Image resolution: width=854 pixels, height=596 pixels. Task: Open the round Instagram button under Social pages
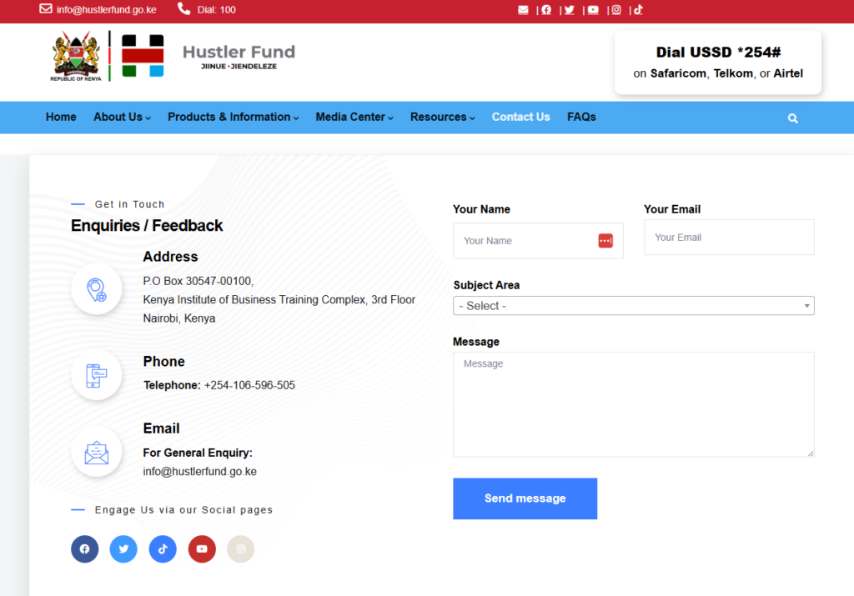click(x=241, y=548)
